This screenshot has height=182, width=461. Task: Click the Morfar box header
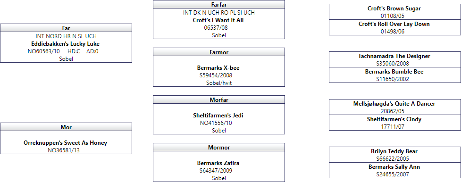(x=219, y=99)
